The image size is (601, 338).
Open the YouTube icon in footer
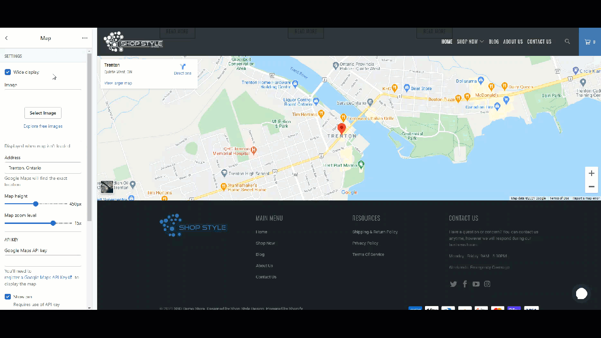[476, 284]
